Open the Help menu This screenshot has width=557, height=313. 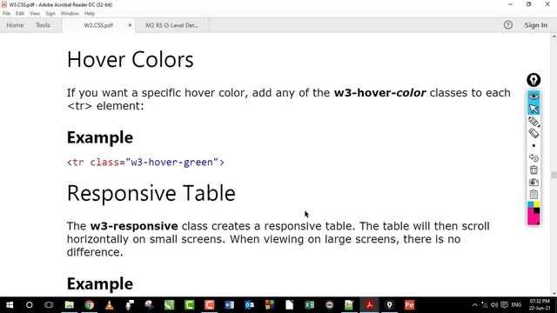(x=90, y=14)
